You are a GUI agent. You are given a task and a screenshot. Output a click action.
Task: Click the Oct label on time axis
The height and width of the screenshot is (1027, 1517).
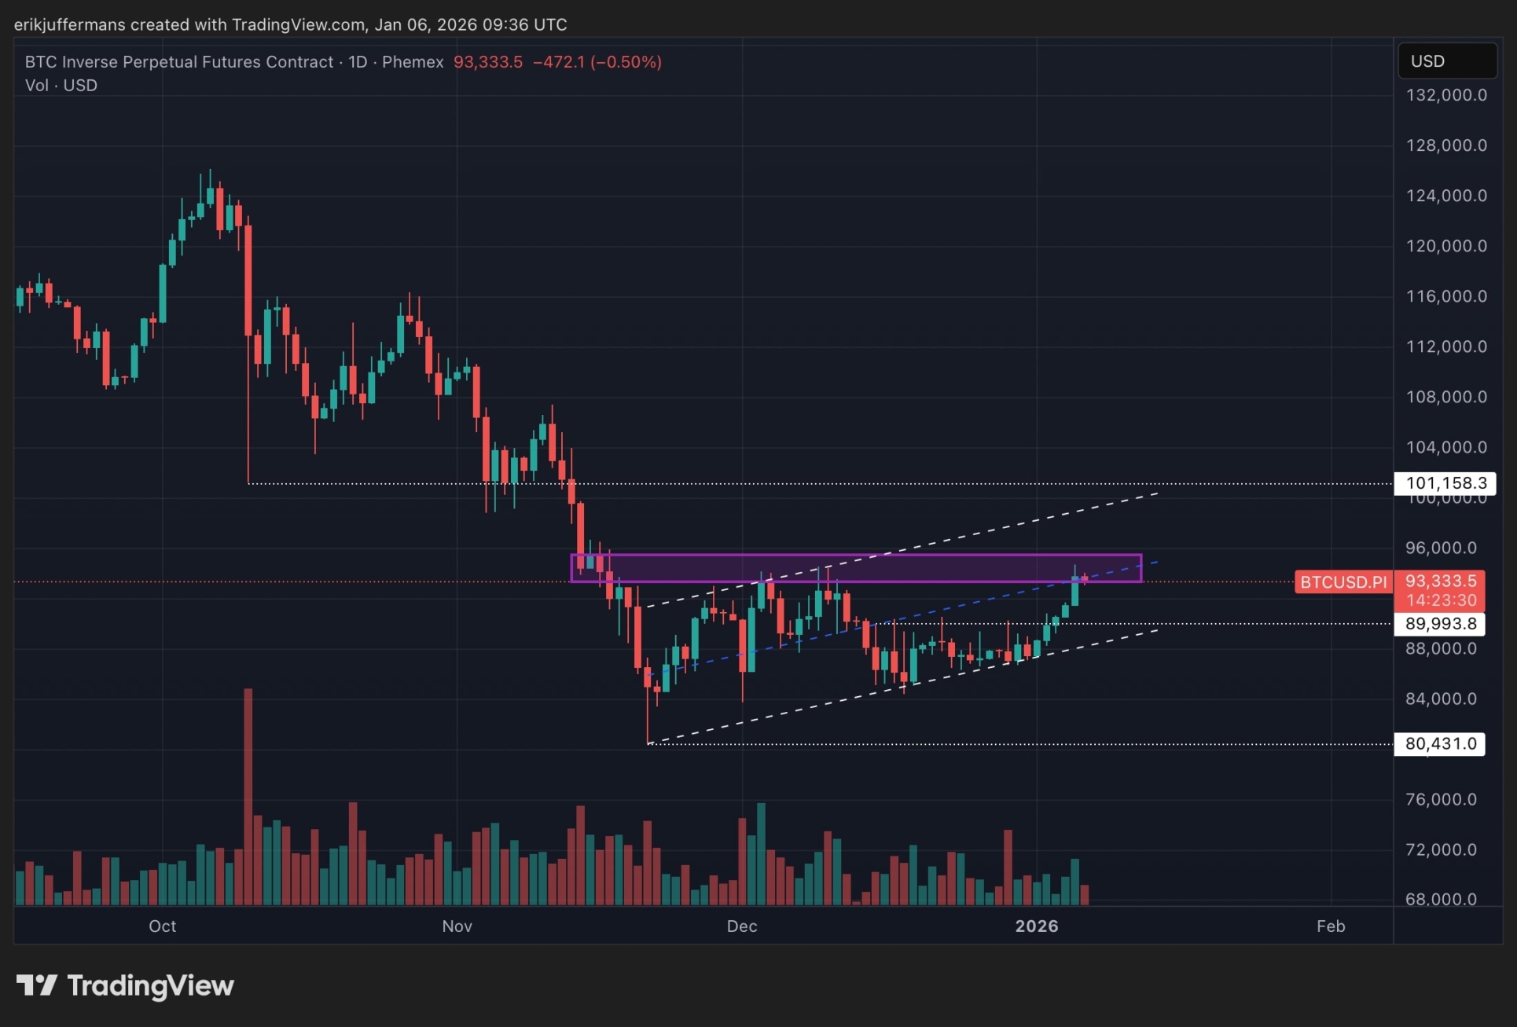click(x=162, y=926)
